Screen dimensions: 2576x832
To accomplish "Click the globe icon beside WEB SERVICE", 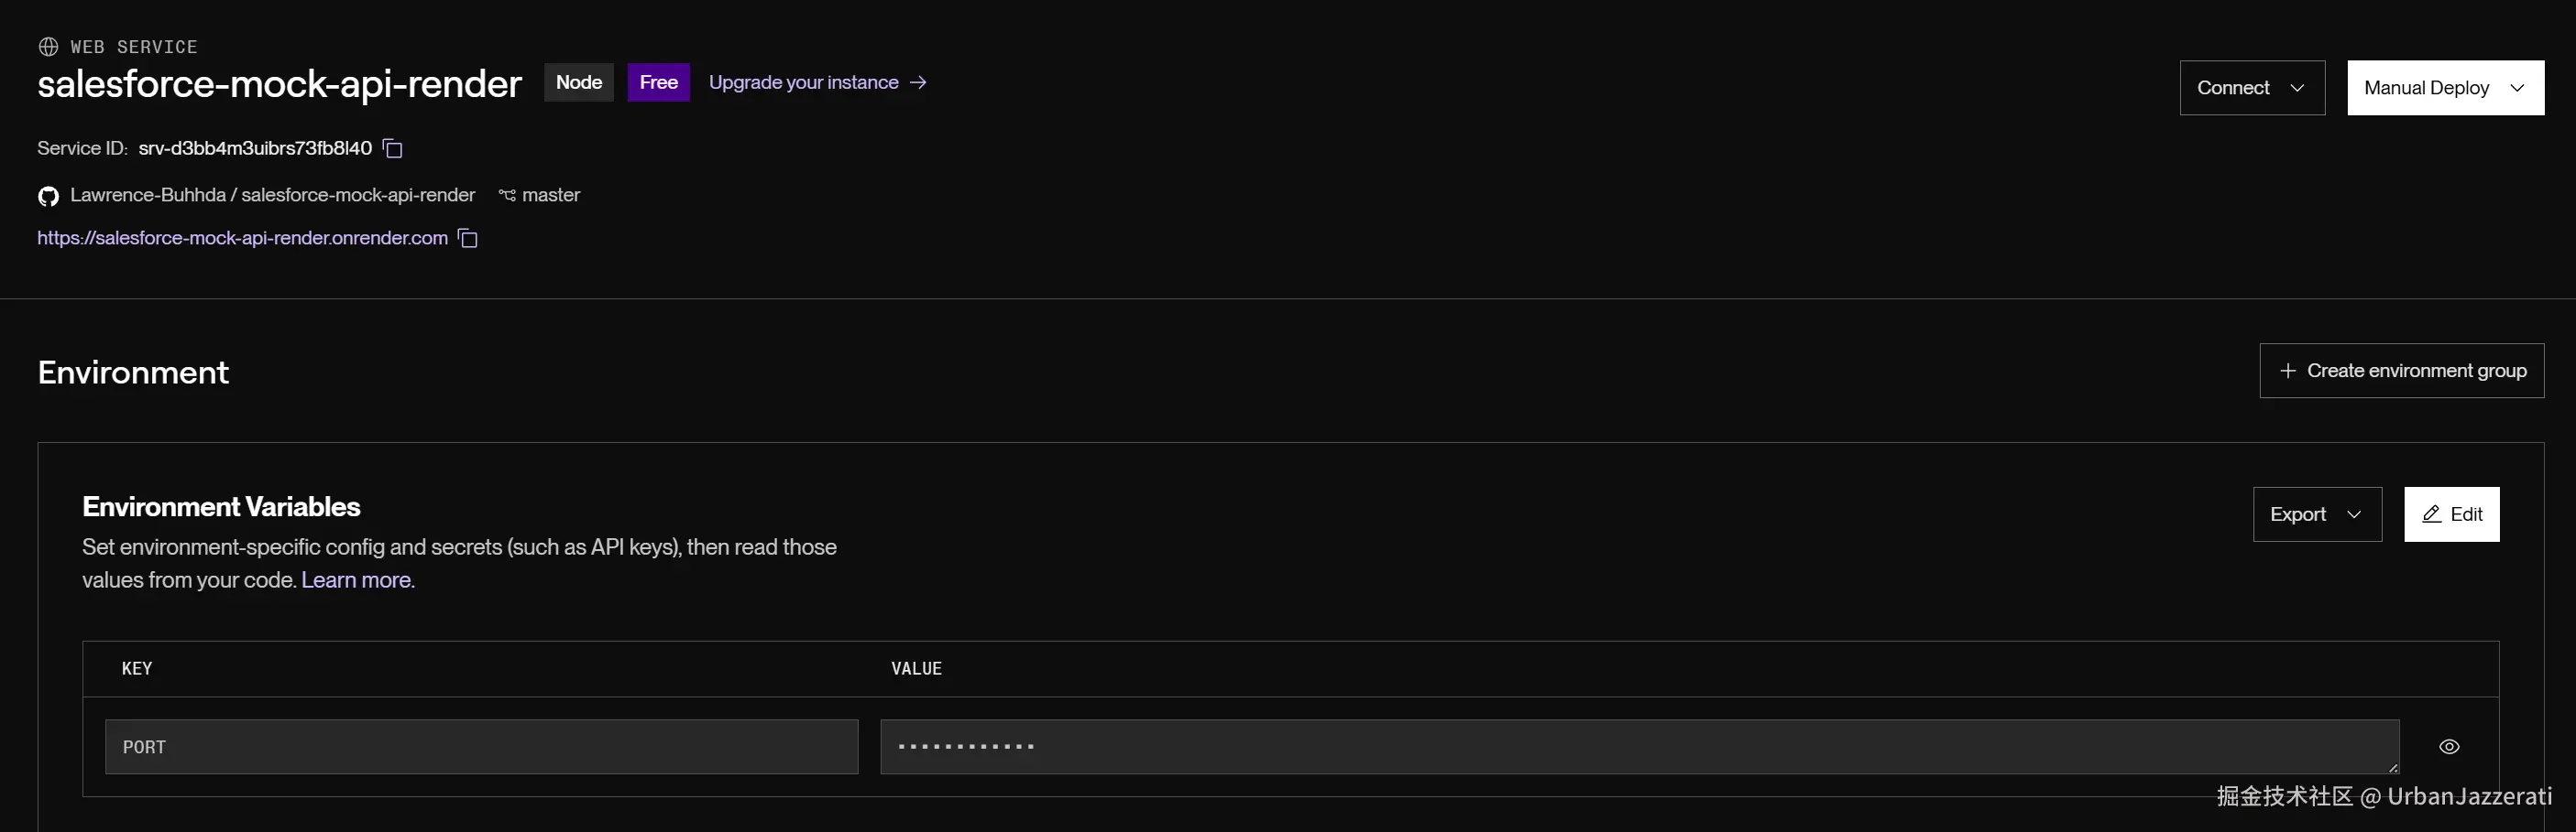I will tap(48, 47).
